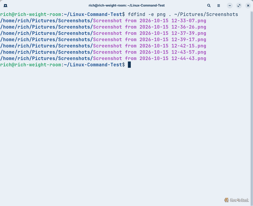253x206 pixels.
Task: Minimize the terminal window
Action: (x=230, y=6)
